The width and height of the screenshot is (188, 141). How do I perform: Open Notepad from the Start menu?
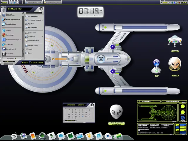(9, 30)
